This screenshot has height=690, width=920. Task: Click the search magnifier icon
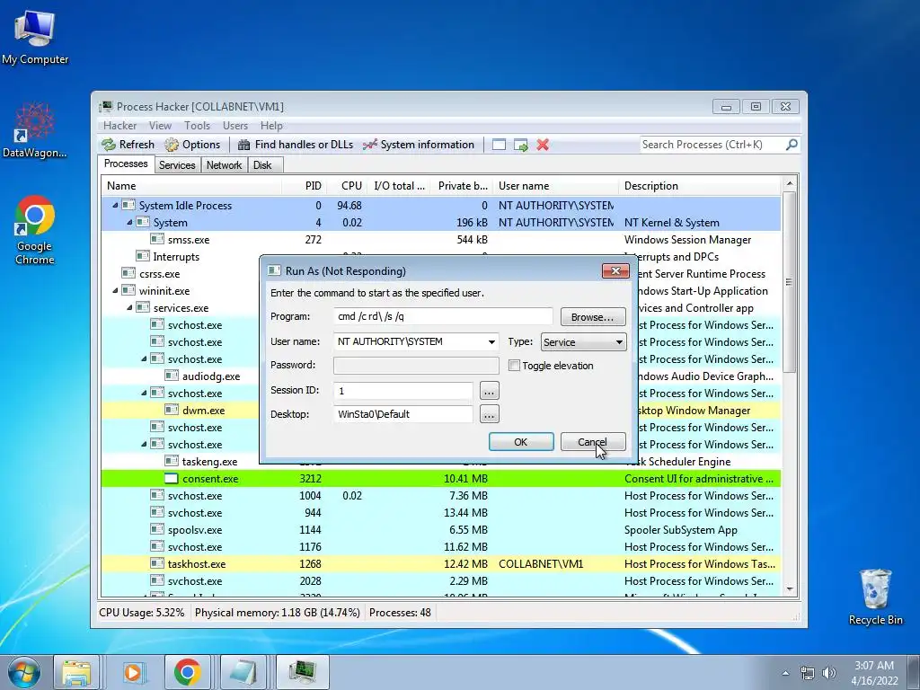tap(792, 145)
